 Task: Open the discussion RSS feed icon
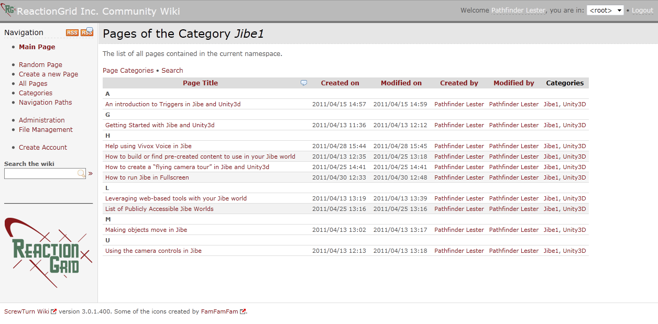(87, 32)
